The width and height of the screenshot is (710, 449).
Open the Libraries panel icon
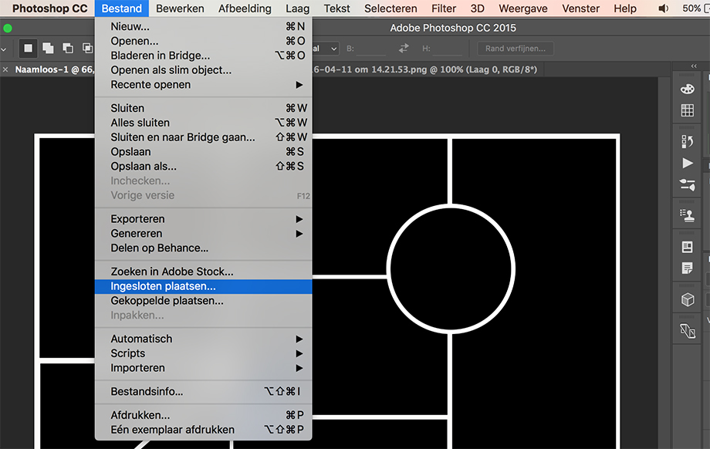(688, 247)
